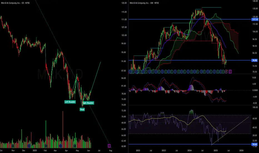Click the purple upcoming earnings icon on weekly chart
Viewport: 259px width, 153px height.
(x=230, y=71)
